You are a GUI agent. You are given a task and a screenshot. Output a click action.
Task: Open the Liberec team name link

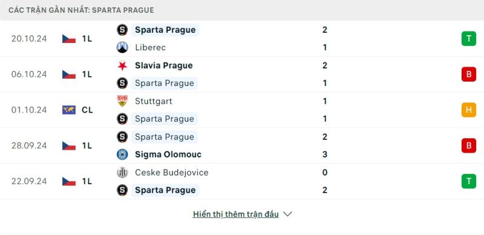tap(150, 47)
